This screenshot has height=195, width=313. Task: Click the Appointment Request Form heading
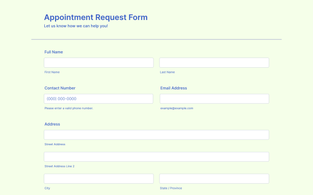(x=96, y=17)
